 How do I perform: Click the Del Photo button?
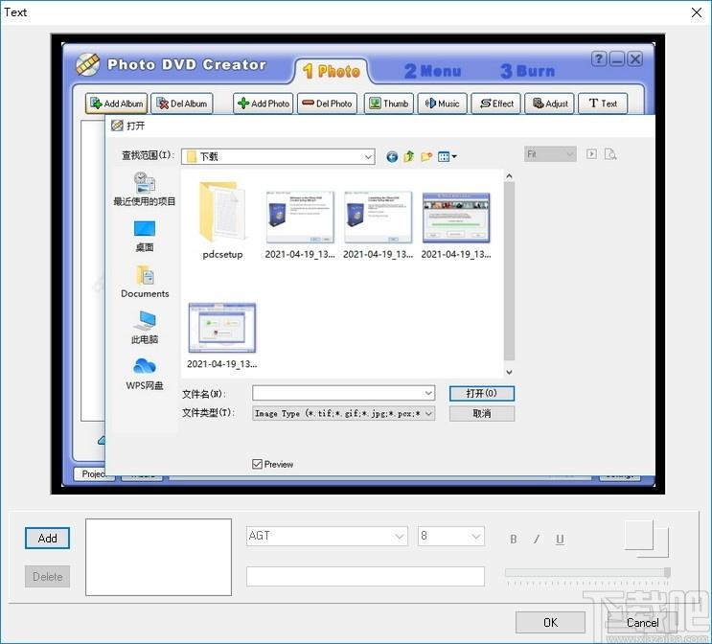[328, 103]
